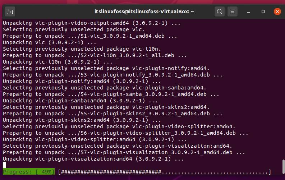Screen dimensions: 285x180
Task: Click the 'vlc-plugin-samba:amd64.' package name
Action: tap(169, 88)
